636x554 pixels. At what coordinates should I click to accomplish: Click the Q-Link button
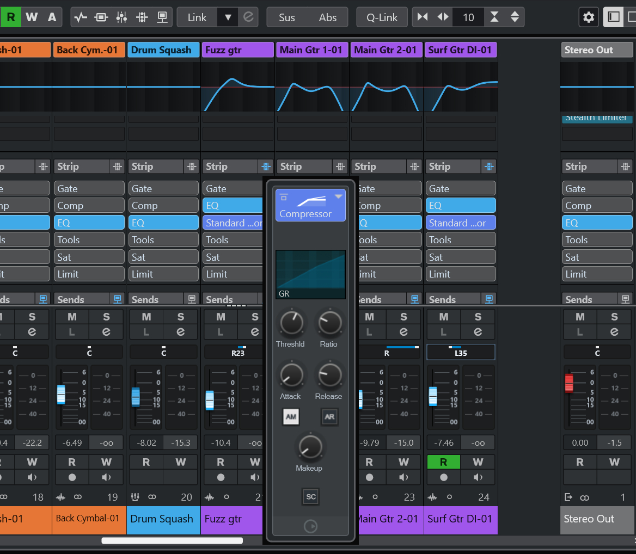coord(382,17)
